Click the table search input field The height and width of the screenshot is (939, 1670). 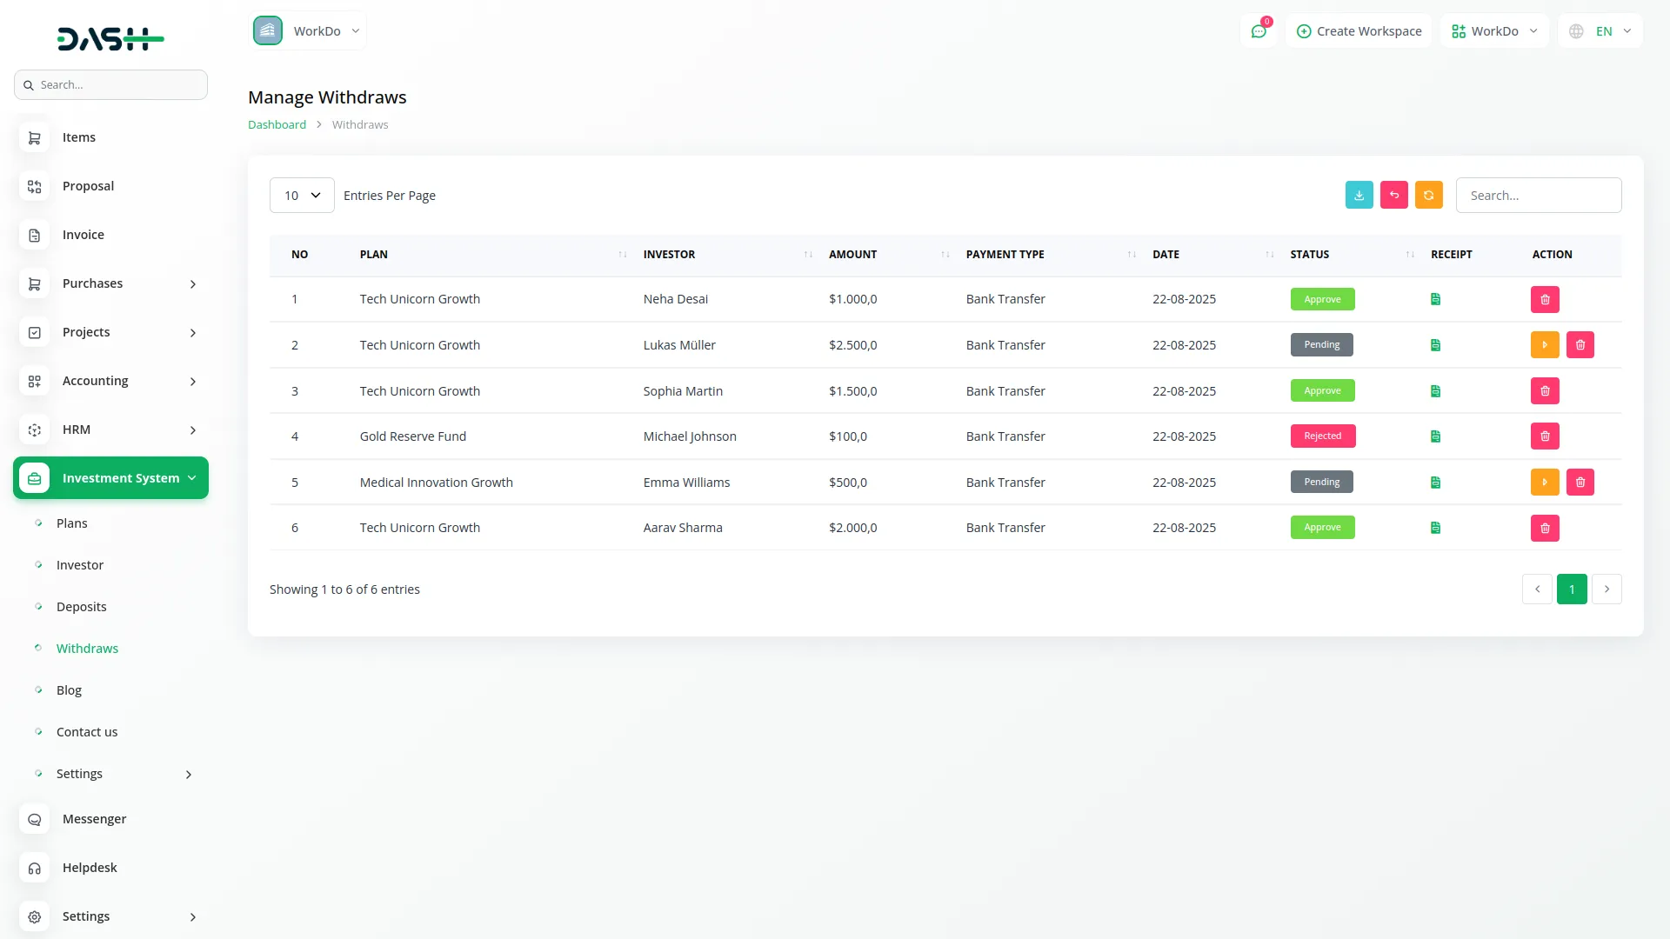1538,196
